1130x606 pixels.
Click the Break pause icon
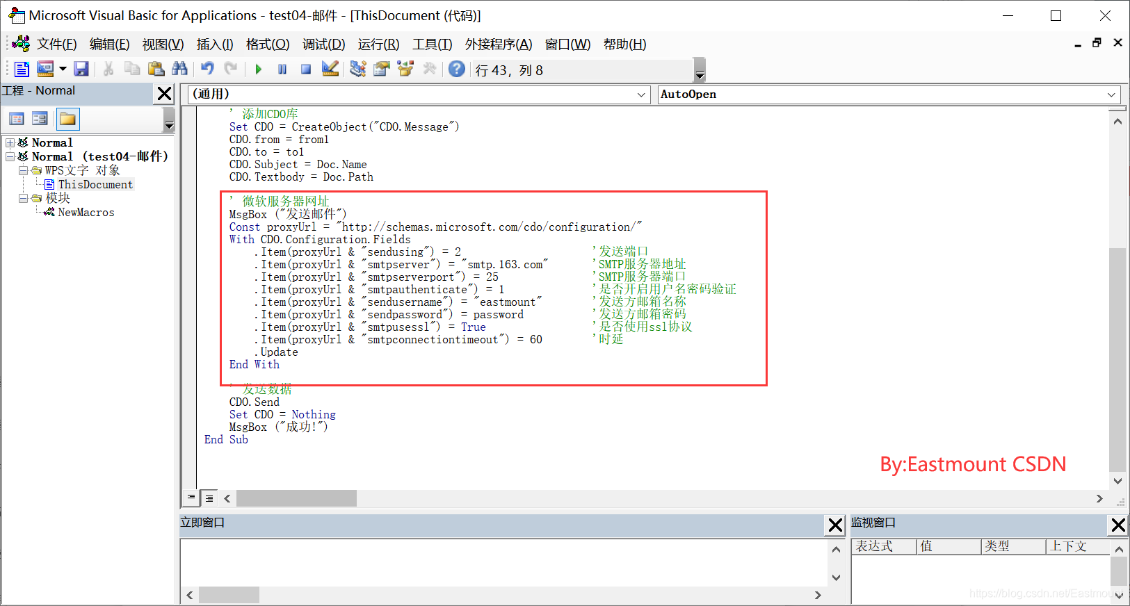coord(282,69)
